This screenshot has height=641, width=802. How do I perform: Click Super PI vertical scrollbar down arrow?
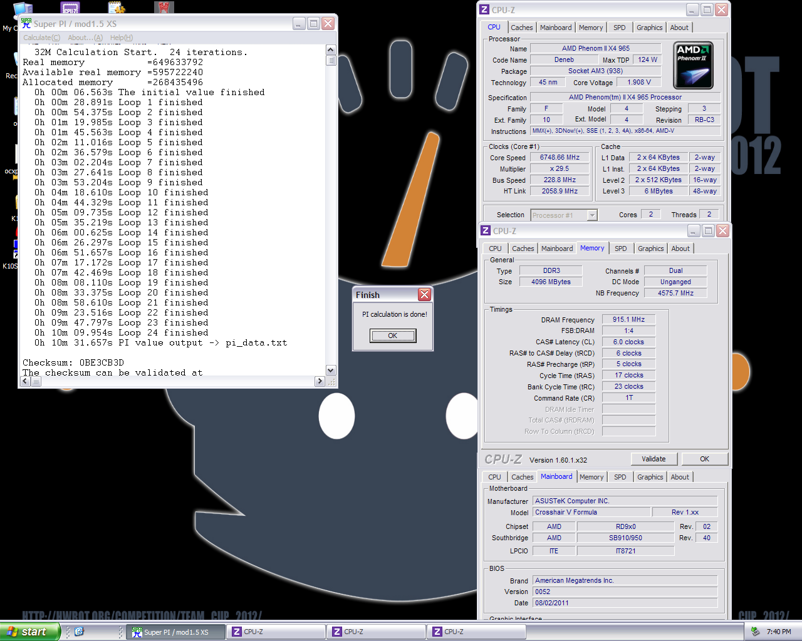[331, 371]
